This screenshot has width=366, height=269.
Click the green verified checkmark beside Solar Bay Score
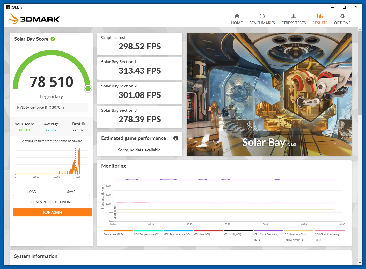[x=53, y=39]
